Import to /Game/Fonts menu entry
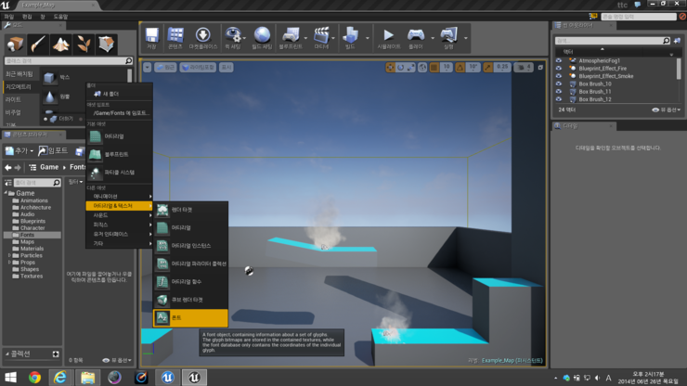This screenshot has width=687, height=386. click(119, 113)
